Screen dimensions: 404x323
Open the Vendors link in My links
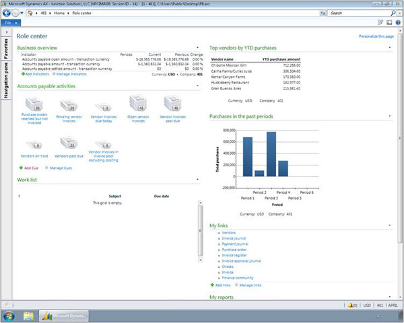tap(229, 233)
